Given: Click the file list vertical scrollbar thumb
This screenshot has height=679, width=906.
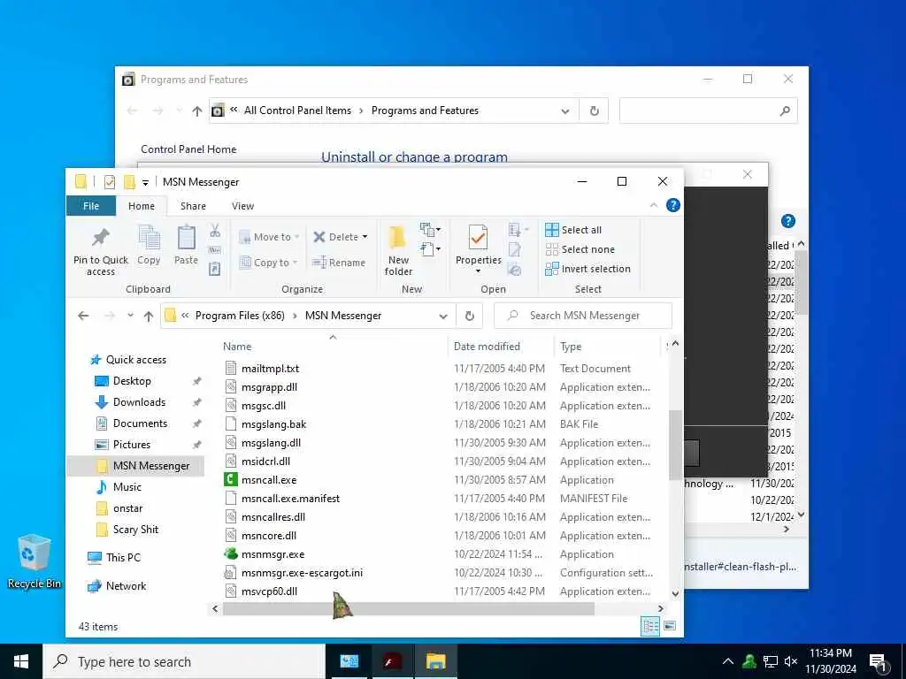Looking at the screenshot, I should (x=675, y=445).
